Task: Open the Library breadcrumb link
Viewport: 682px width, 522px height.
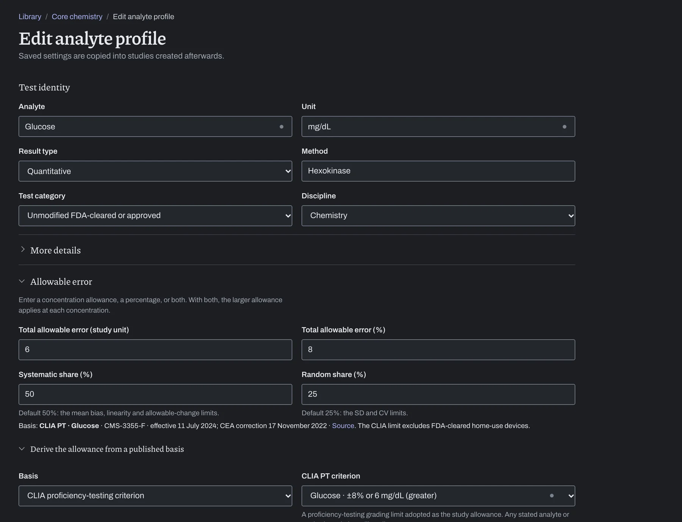Action: [30, 17]
